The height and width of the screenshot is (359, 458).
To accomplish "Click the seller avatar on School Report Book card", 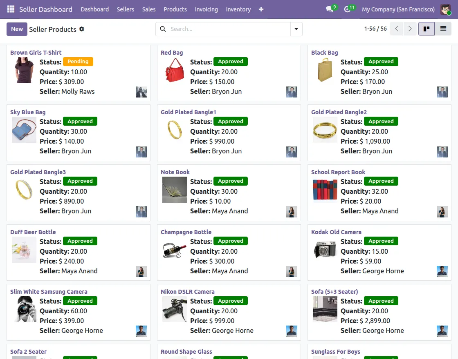I will (442, 212).
